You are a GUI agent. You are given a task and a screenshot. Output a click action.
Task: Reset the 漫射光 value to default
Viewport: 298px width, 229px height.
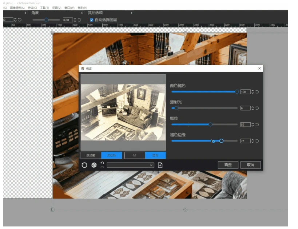[257, 108]
